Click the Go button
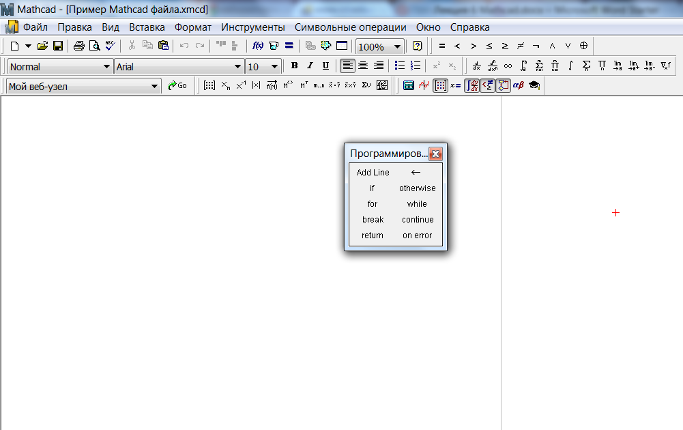This screenshot has height=430, width=683. pos(177,85)
